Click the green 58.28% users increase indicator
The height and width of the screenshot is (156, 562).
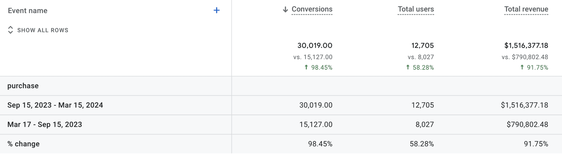(x=420, y=68)
